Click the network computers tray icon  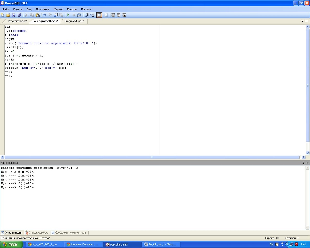tap(292, 244)
